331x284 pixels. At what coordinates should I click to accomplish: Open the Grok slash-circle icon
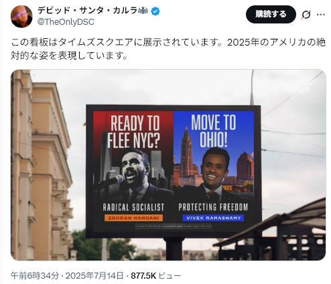point(306,15)
